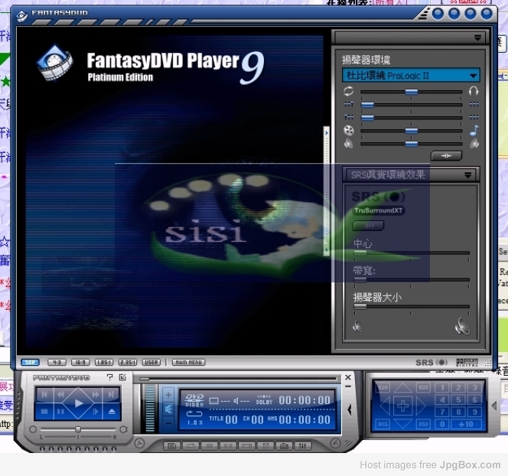This screenshot has width=508, height=476.
Task: Open the SRS真實環繞效果 dropdown
Action: coord(411,175)
